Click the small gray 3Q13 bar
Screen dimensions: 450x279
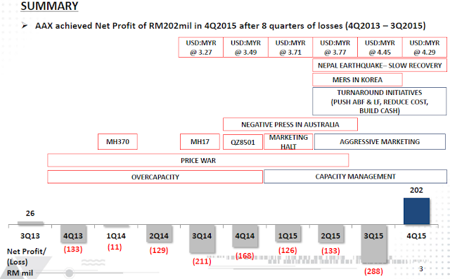pos(30,223)
